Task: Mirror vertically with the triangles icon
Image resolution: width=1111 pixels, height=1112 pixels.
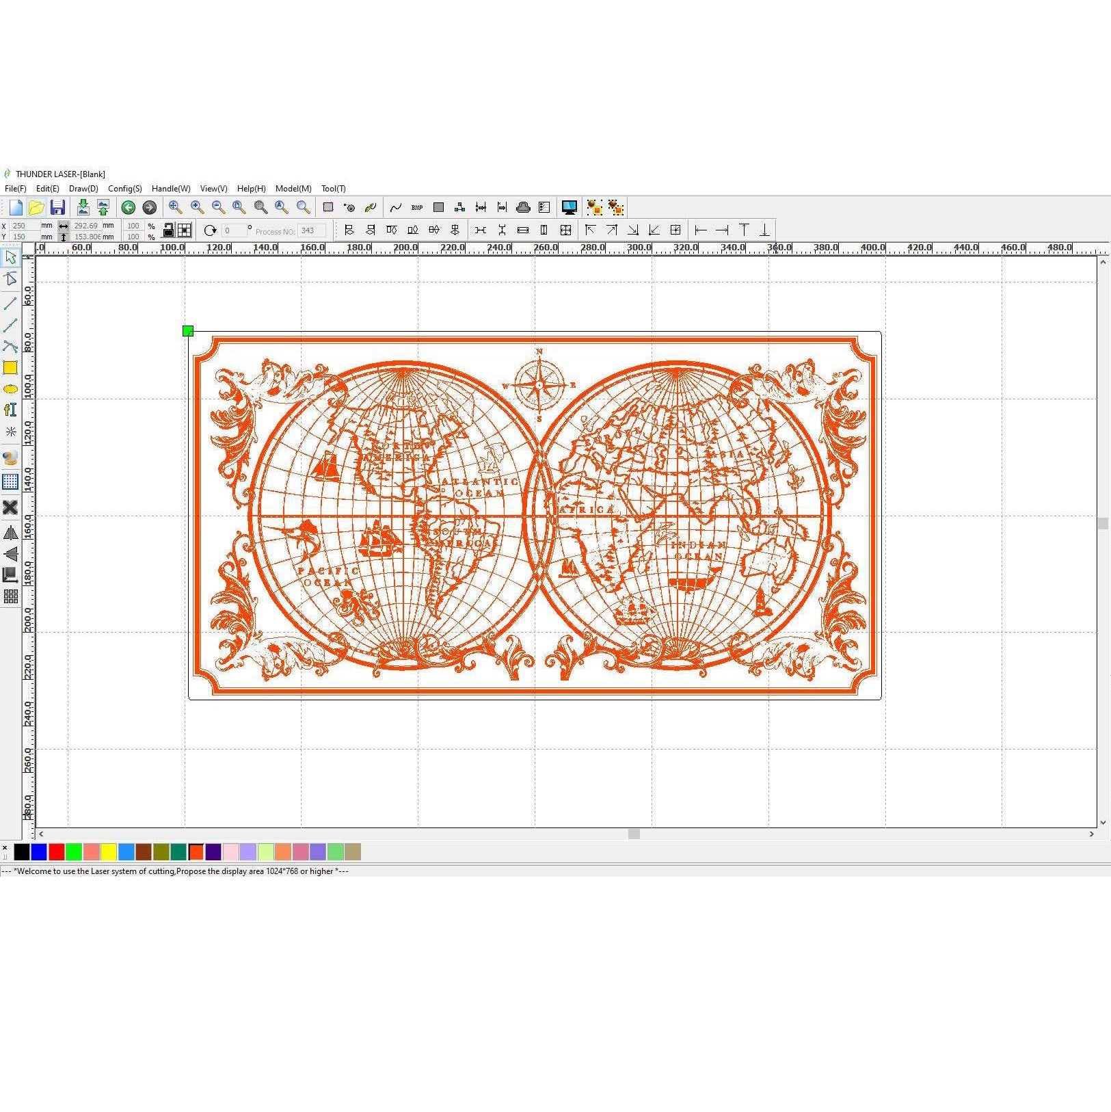Action: 10,554
